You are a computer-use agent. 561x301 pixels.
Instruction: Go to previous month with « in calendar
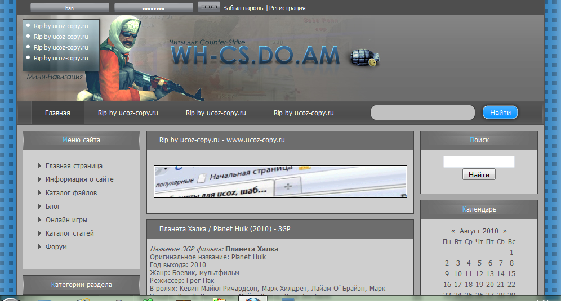(453, 231)
